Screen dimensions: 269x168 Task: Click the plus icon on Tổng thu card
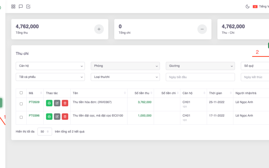coord(99,29)
